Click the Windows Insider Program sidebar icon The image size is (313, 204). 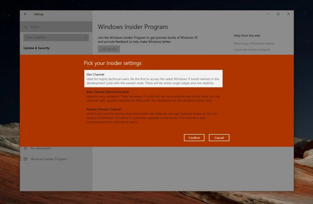tap(25, 159)
